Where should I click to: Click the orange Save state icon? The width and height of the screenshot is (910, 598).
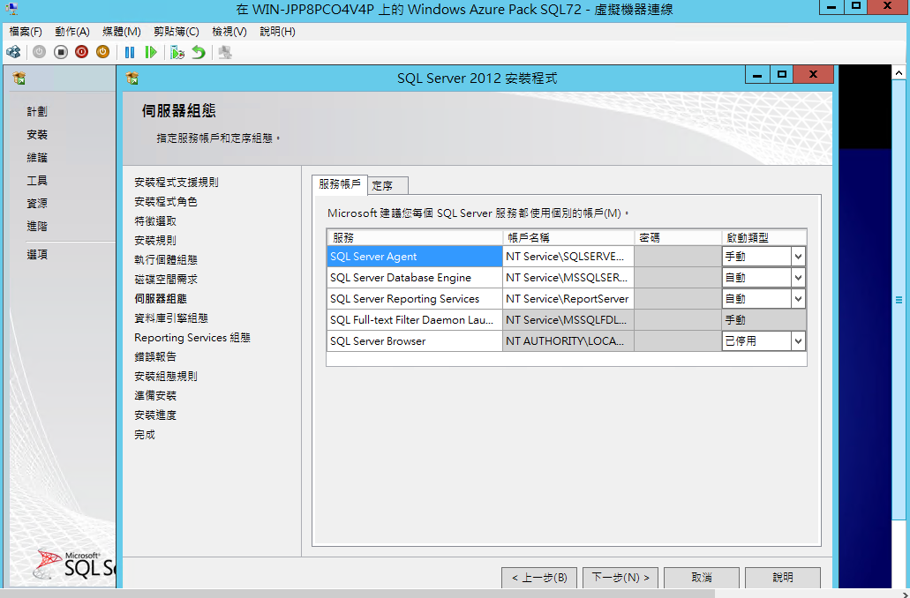102,52
